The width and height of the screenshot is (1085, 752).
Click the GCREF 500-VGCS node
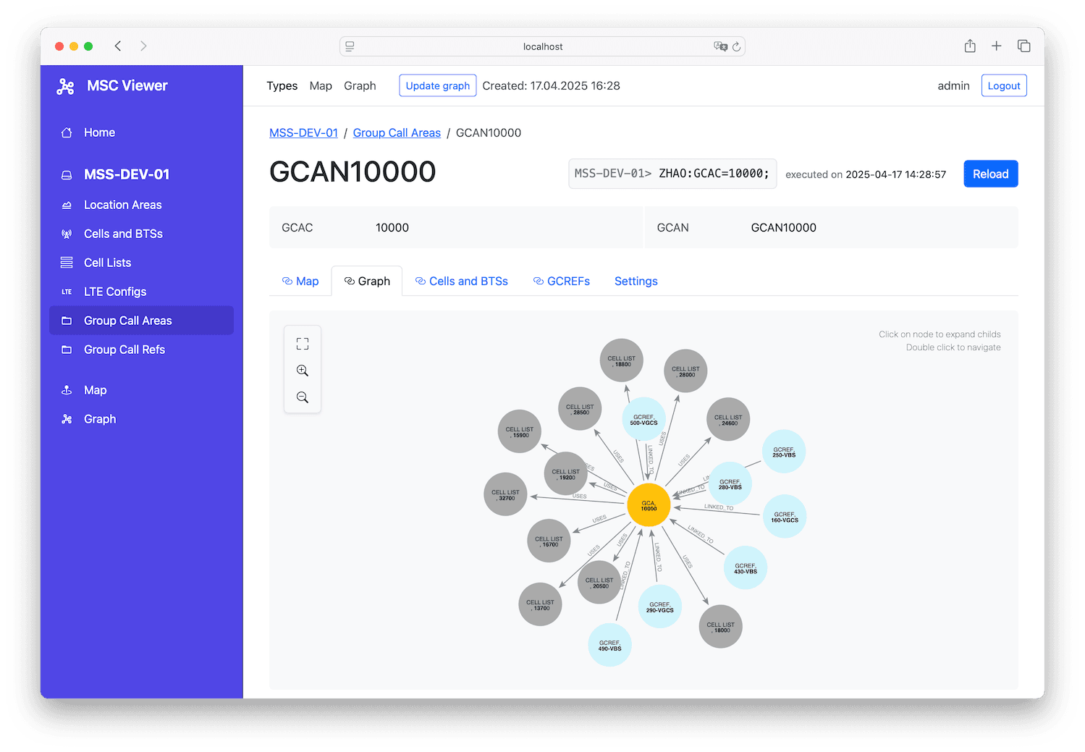(643, 419)
